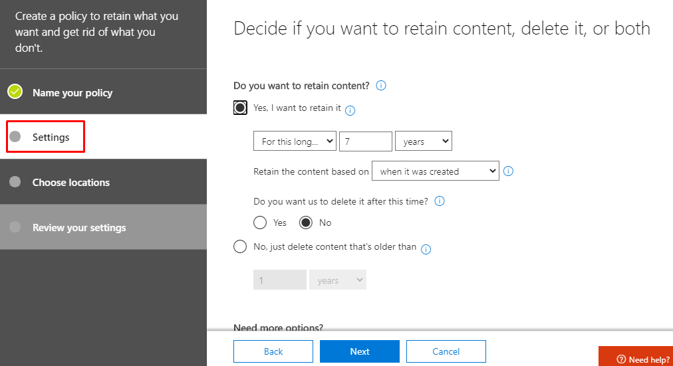Screen dimensions: 673x366
Task: Click info icon beside 'Do you want to retain content?'
Action: click(380, 85)
